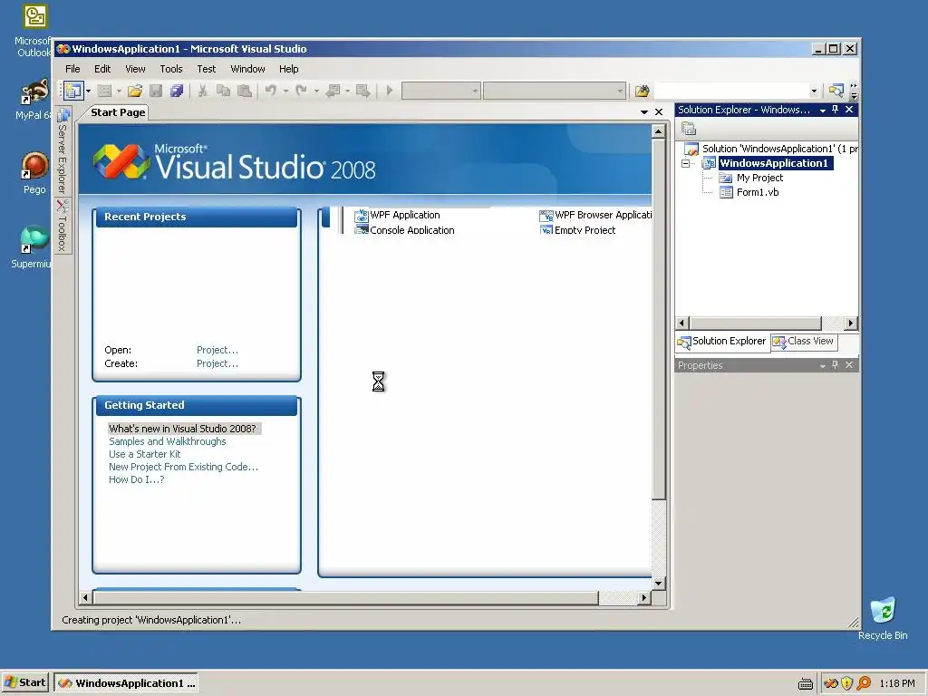Open the File menu
The height and width of the screenshot is (696, 928).
point(72,69)
